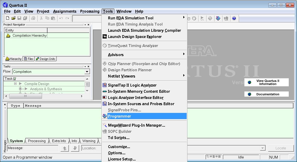The width and height of the screenshot is (297, 162).
Task: Click the Save All toolbar icon
Action: pos(25,18)
